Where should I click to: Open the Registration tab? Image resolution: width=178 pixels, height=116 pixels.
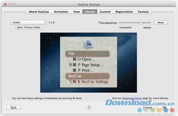[124, 12]
